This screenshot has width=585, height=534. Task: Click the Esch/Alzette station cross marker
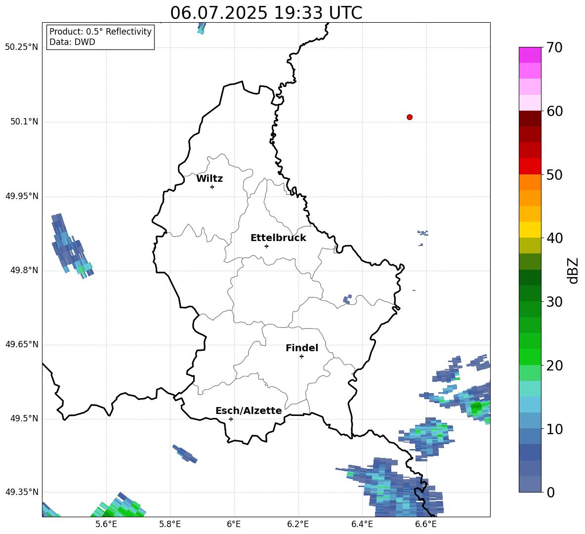(x=231, y=419)
